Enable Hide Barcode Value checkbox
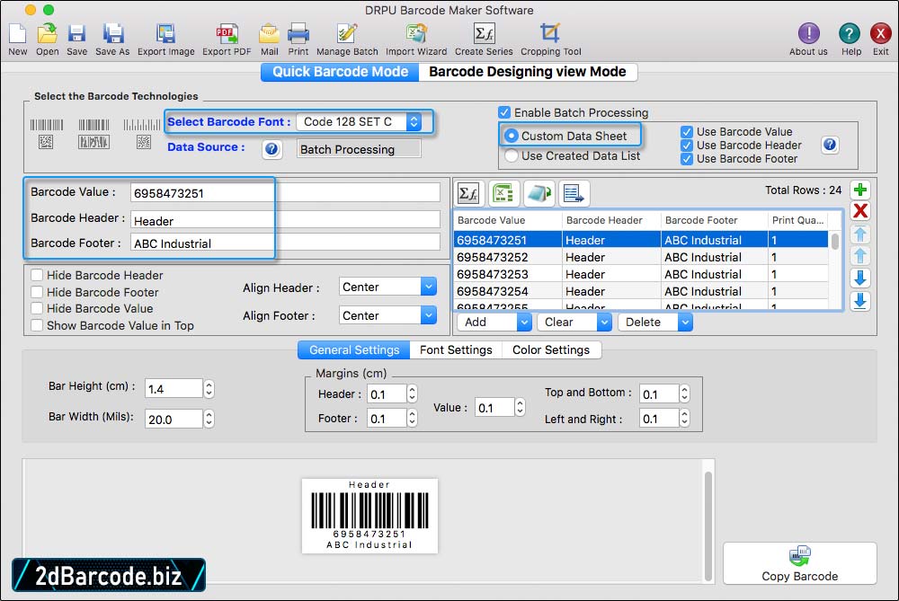The image size is (899, 601). (x=37, y=308)
